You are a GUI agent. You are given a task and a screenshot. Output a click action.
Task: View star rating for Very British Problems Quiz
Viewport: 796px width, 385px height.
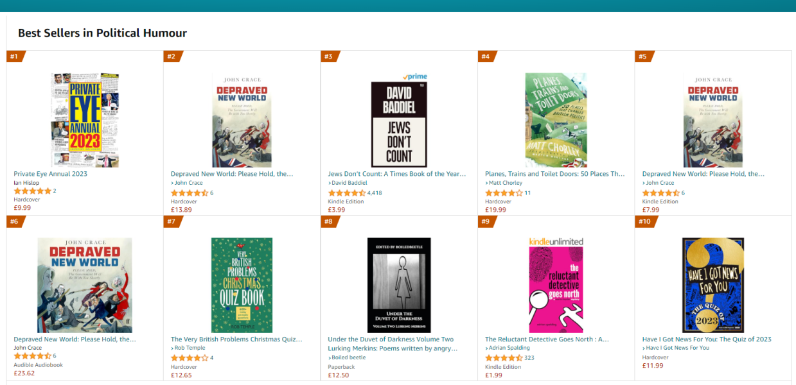[189, 358]
